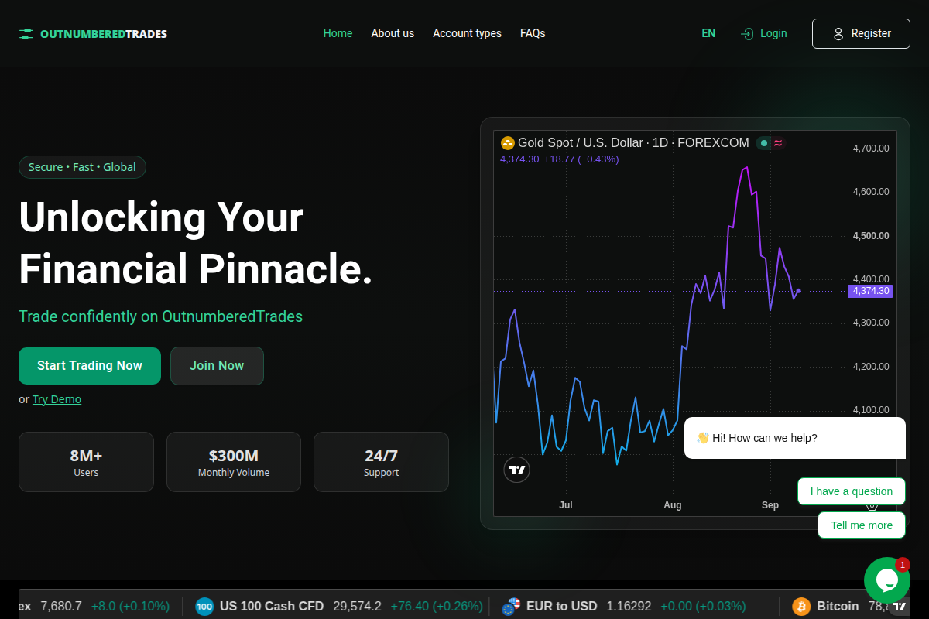Open Account types page
Screen dimensions: 929x619
coord(467,33)
